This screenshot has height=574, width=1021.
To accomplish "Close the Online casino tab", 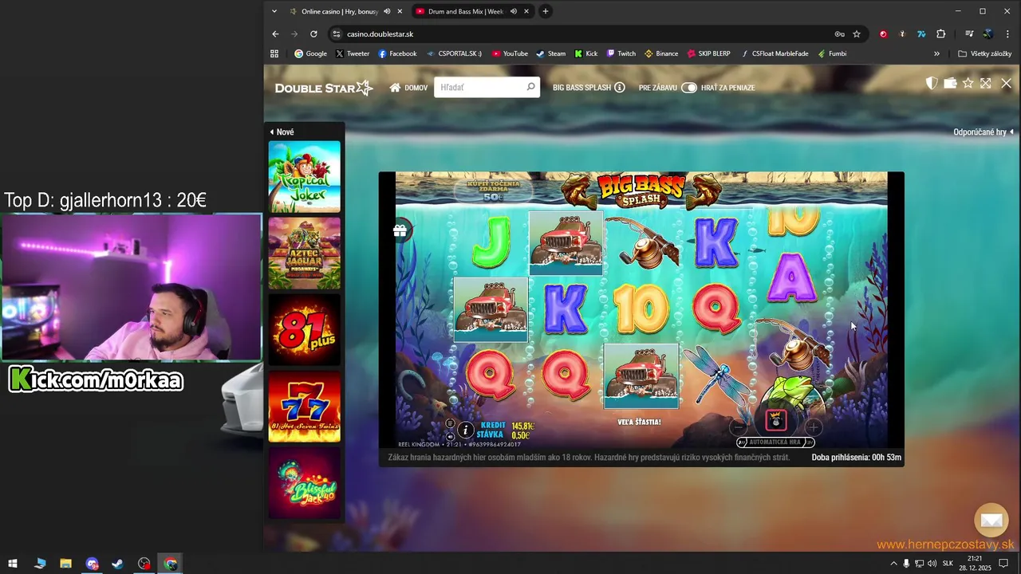I will [x=400, y=11].
